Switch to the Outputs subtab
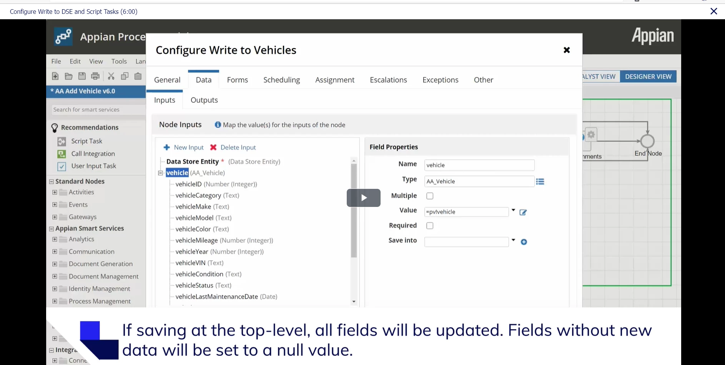The width and height of the screenshot is (725, 365). (x=204, y=100)
